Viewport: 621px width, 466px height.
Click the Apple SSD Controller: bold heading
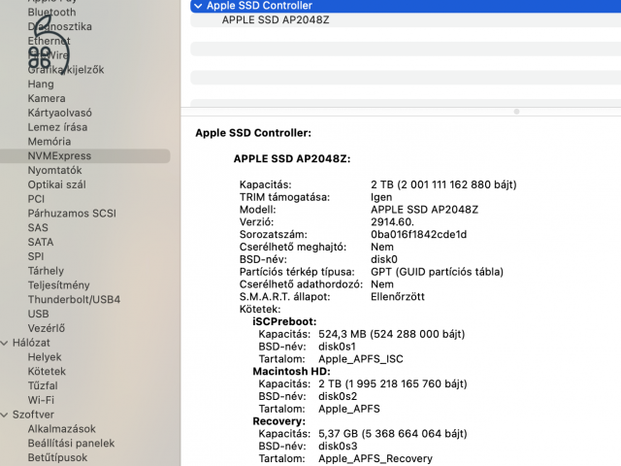click(253, 133)
